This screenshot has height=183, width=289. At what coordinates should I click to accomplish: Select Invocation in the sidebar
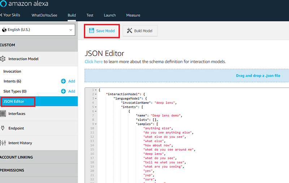click(x=13, y=71)
